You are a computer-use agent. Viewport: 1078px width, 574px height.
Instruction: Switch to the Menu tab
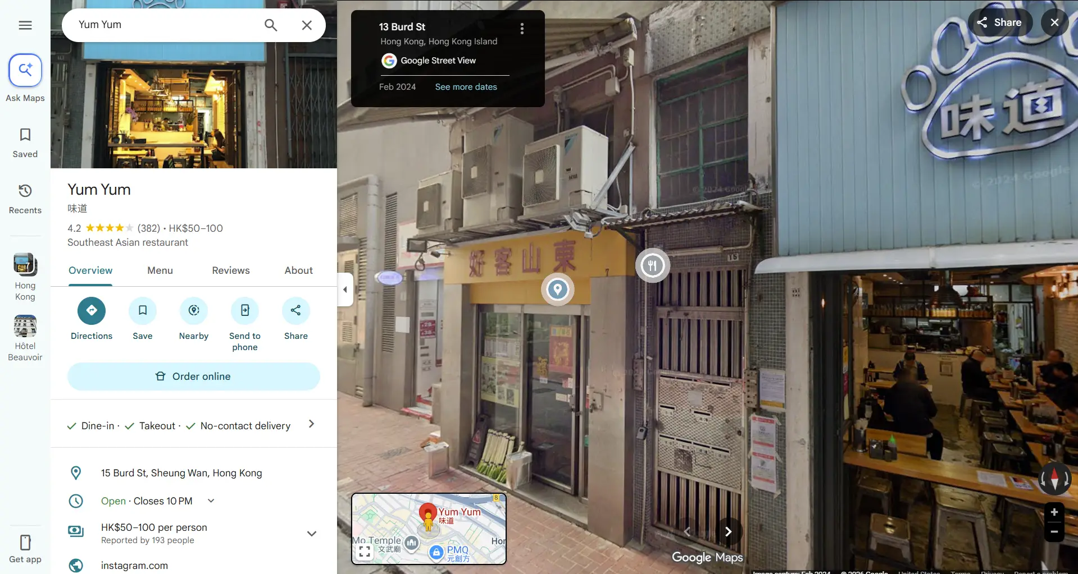[x=160, y=270]
